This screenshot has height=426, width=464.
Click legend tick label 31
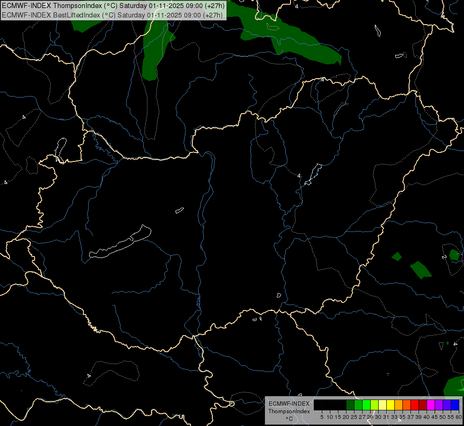coord(386,417)
